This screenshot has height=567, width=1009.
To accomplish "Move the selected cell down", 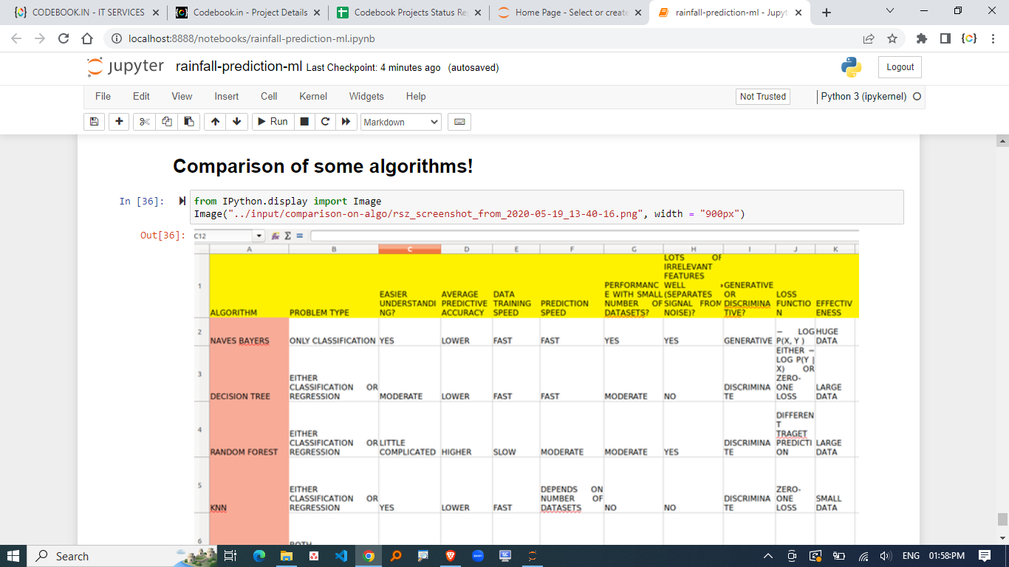I will (x=236, y=122).
